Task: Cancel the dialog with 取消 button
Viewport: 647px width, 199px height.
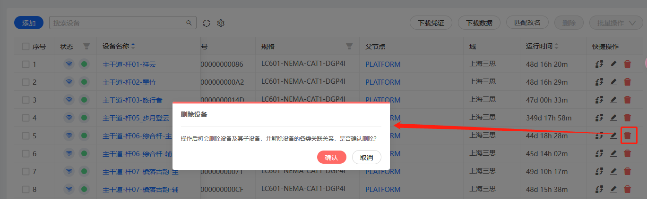Action: pyautogui.click(x=366, y=157)
